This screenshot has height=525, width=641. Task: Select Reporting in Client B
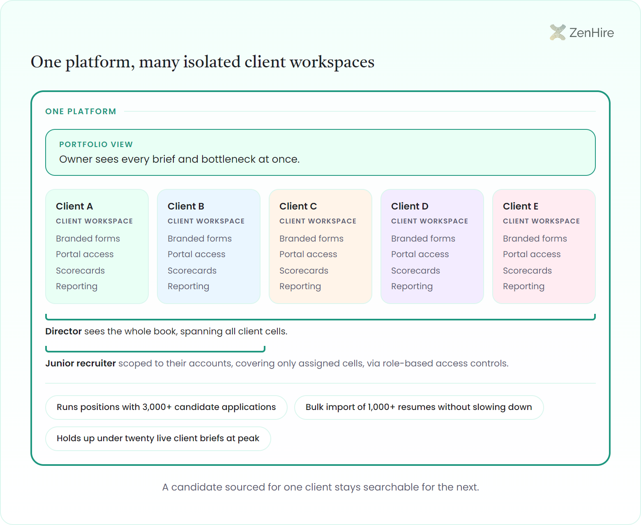coord(189,287)
